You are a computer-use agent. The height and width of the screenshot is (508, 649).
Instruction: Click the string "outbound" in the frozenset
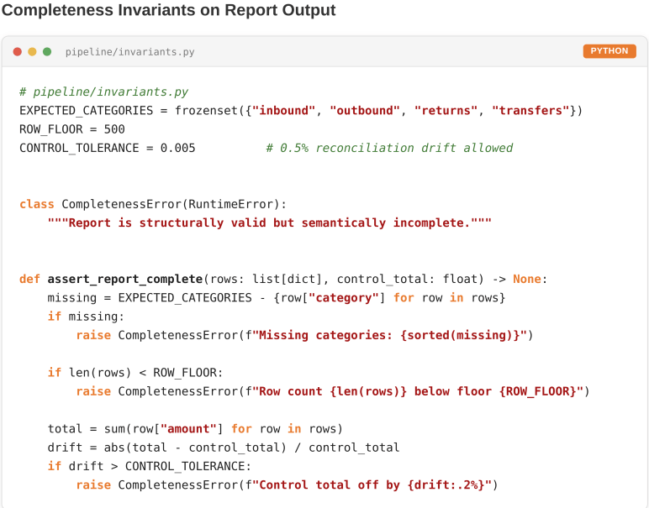365,110
